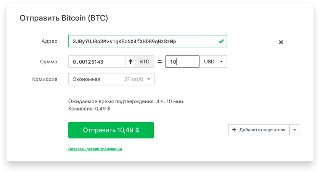Viewport: 320px width, 172px height.
Task: Click the Добавить получателя button
Action: (x=259, y=130)
